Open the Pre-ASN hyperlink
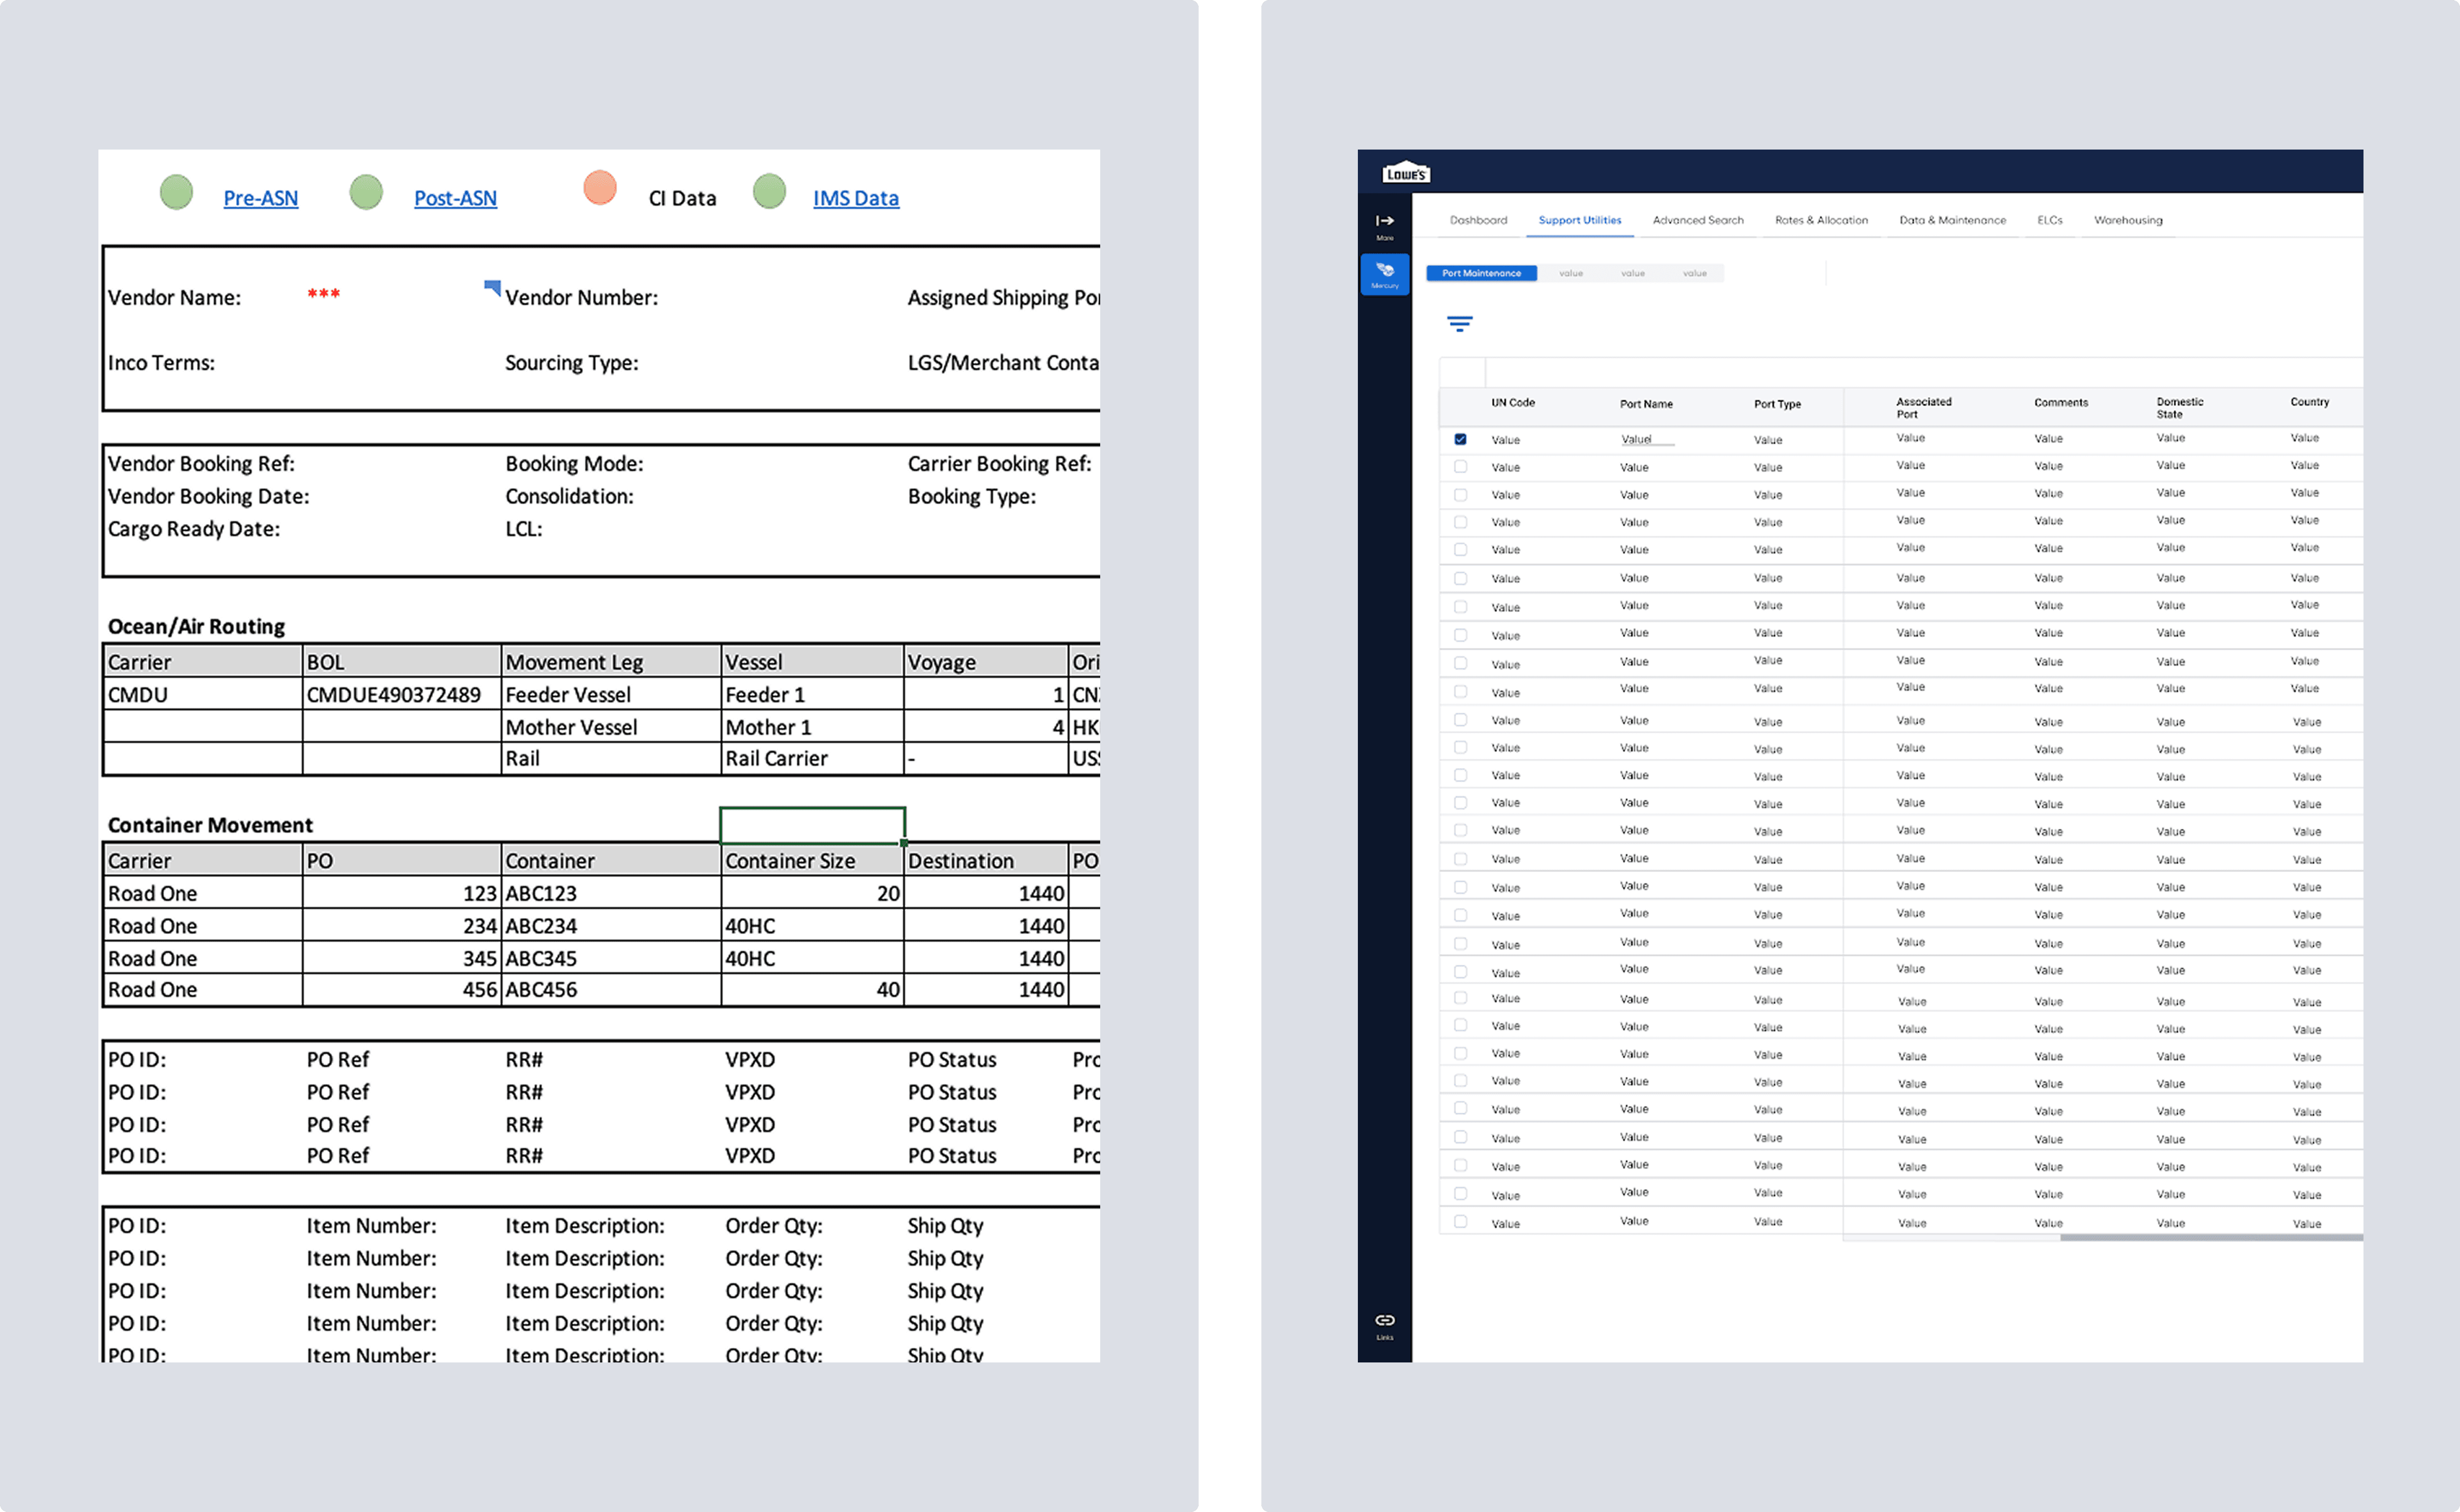 point(260,198)
